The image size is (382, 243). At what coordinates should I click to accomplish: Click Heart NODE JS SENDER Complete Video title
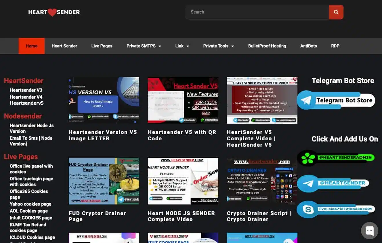(x=181, y=216)
